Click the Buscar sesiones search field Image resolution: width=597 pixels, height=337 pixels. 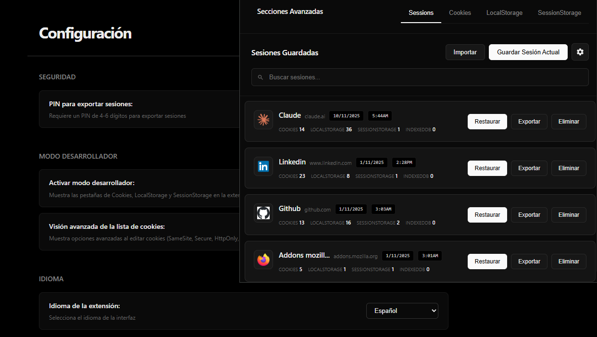tap(420, 77)
